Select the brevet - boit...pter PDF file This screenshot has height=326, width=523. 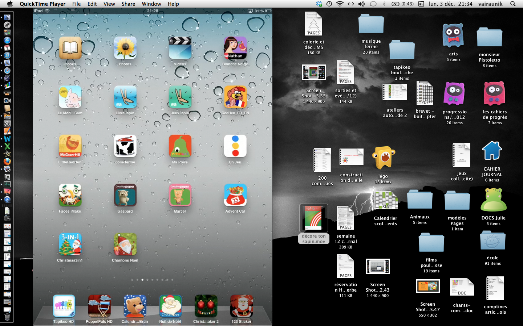click(425, 93)
